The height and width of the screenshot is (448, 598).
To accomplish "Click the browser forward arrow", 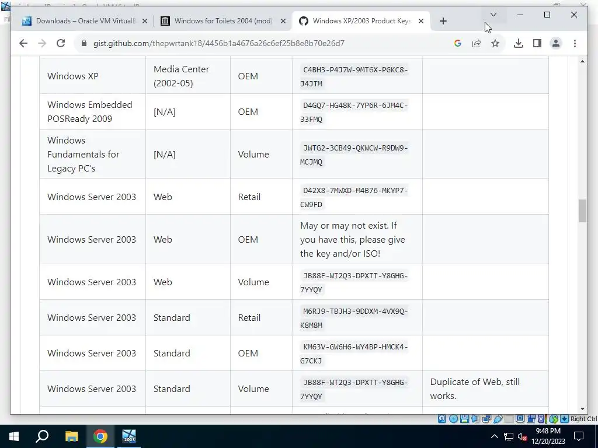I will [42, 43].
